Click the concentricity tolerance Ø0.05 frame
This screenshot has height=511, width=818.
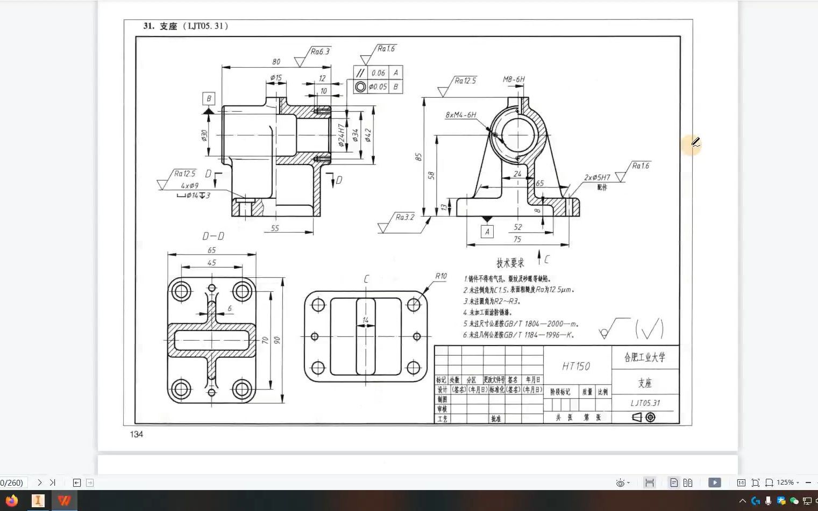(378, 87)
